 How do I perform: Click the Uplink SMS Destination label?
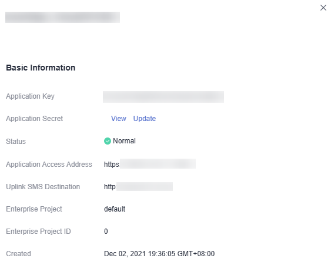43,187
